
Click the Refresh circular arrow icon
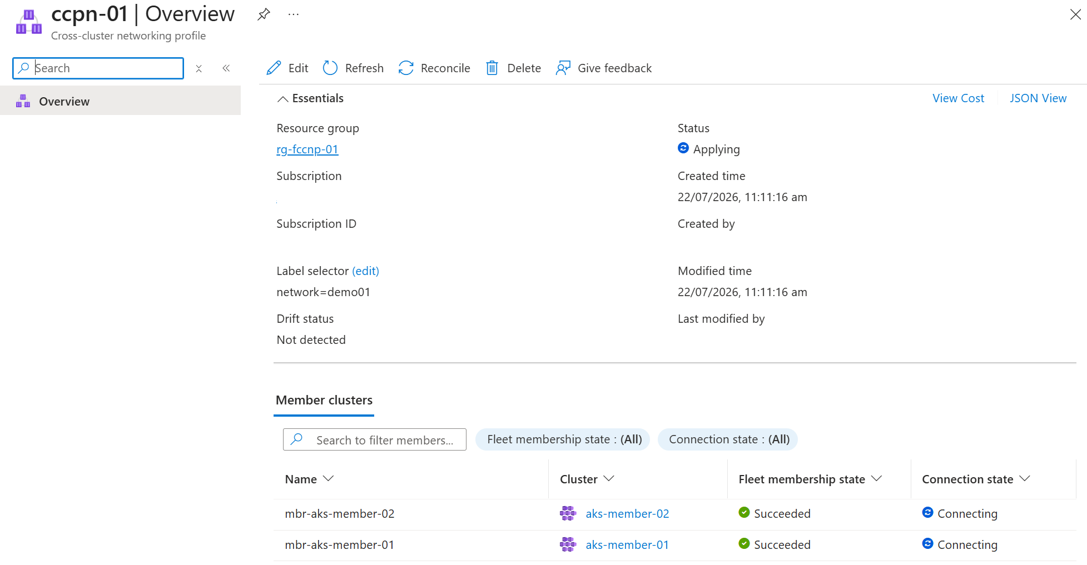click(330, 68)
